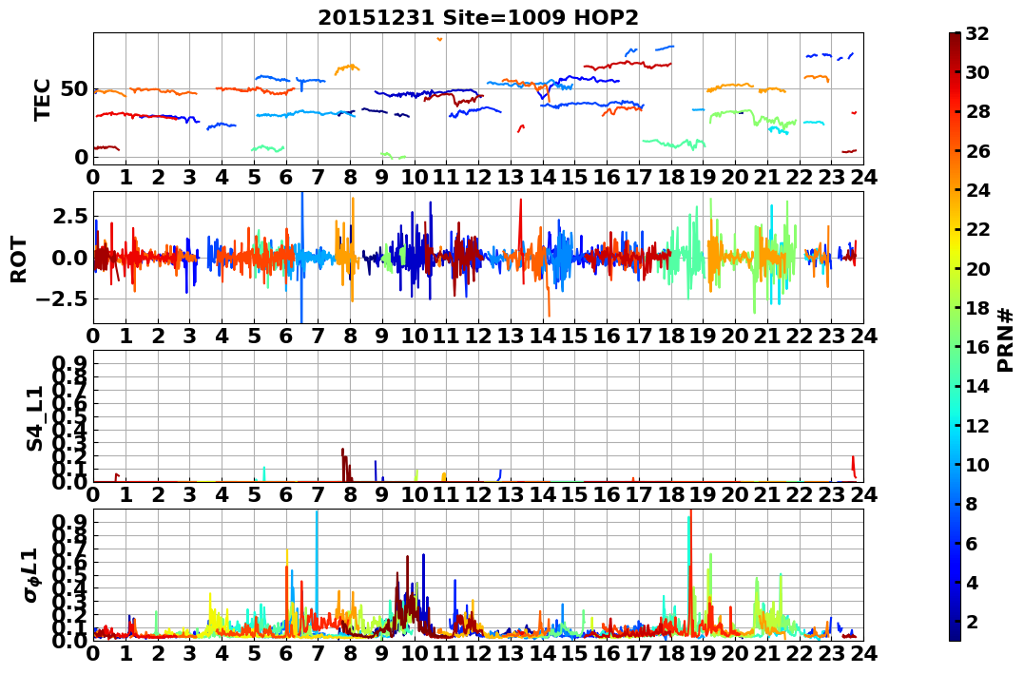Click the ROT panel y-tick label 2.5
Viewport: 1024px width, 674px height.
(71, 216)
